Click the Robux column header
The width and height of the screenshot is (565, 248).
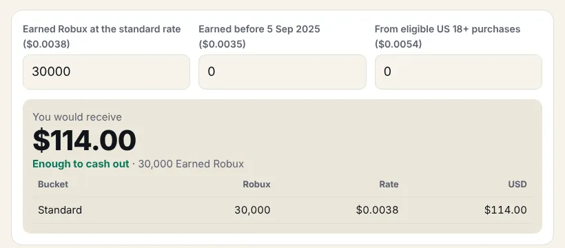[x=256, y=184]
